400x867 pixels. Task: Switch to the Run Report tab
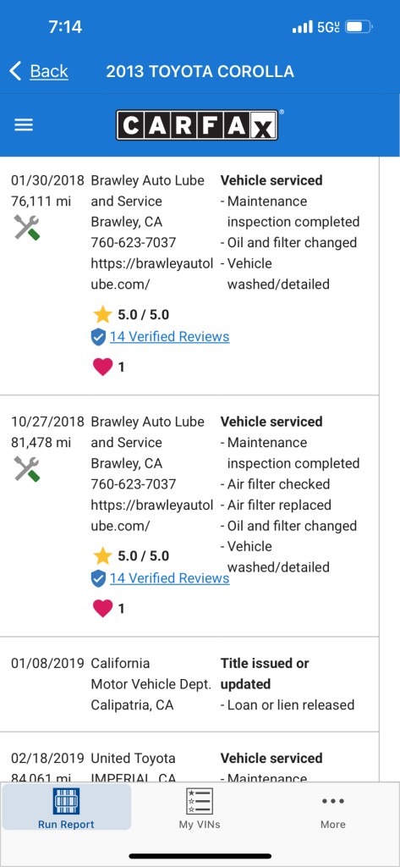pyautogui.click(x=66, y=807)
